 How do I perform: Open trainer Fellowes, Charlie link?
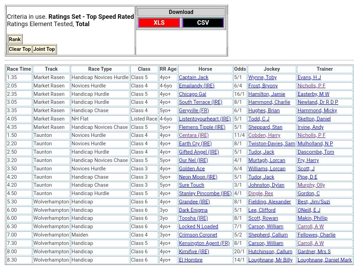[x=316, y=235]
